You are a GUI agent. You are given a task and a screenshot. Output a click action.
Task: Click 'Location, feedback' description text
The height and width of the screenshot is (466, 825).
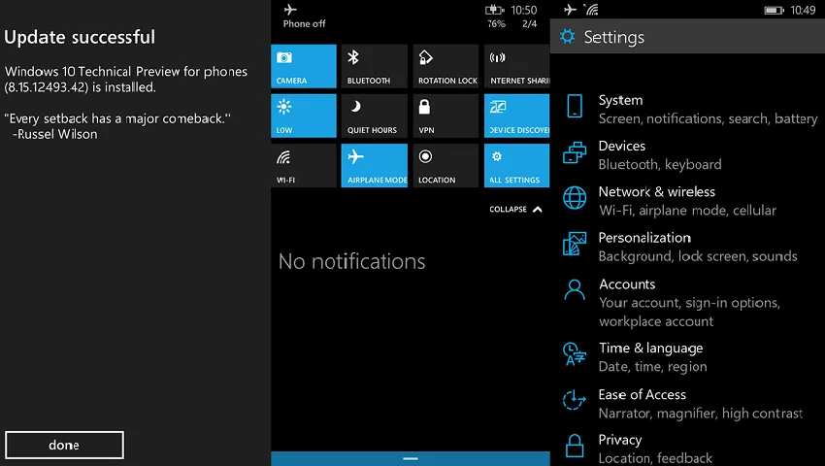pyautogui.click(x=655, y=458)
